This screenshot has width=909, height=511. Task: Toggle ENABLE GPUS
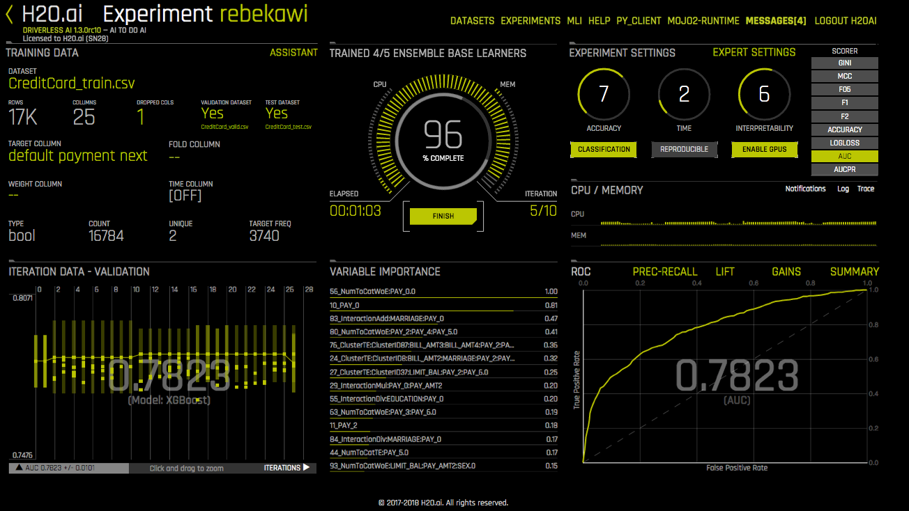tap(764, 149)
